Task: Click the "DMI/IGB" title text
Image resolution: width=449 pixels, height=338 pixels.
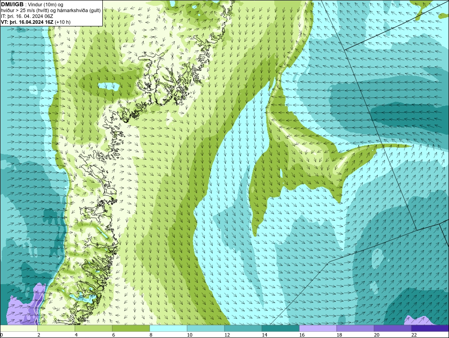Action: tap(12, 4)
